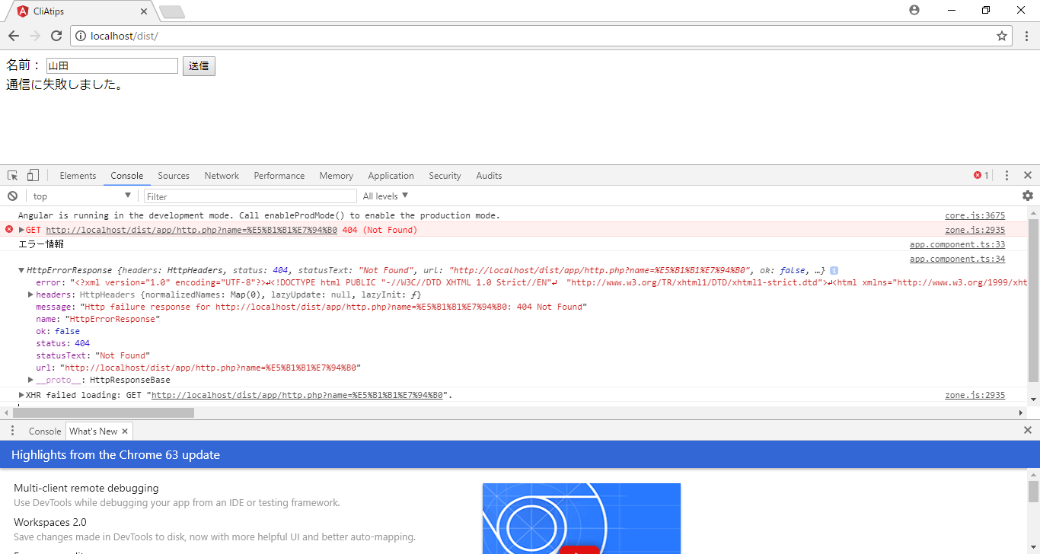The image size is (1040, 554).
Task: Expand the GET 404 error entry
Action: pos(22,230)
